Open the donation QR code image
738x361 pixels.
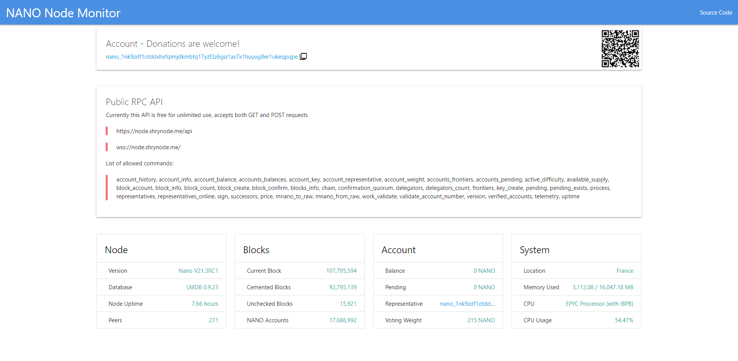pyautogui.click(x=620, y=49)
